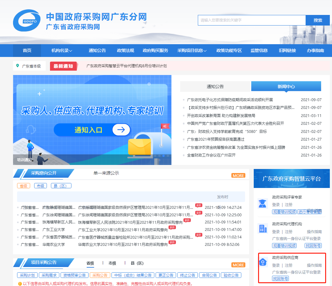Filter purchase intentions by 市级

[x=40, y=186]
